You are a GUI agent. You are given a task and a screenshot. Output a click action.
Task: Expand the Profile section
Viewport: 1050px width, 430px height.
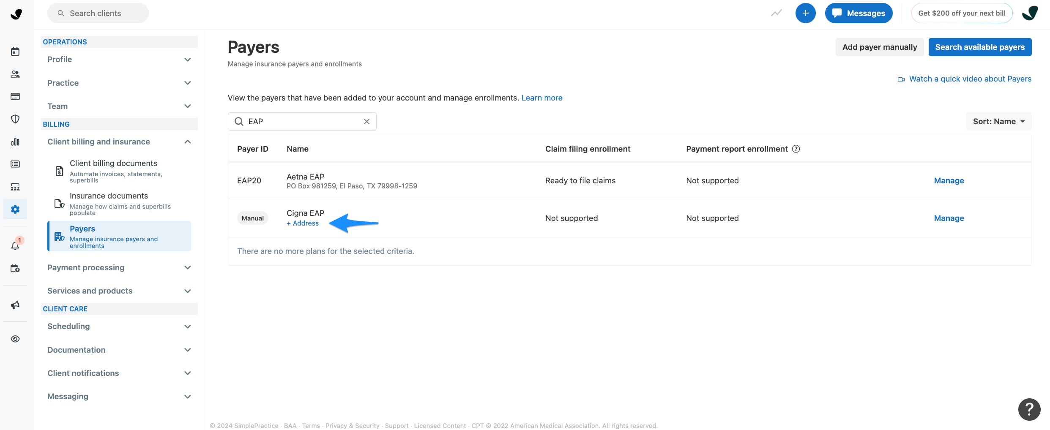[x=119, y=60]
